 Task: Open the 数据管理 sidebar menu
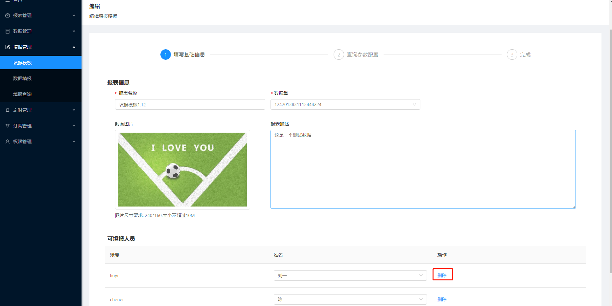[41, 31]
